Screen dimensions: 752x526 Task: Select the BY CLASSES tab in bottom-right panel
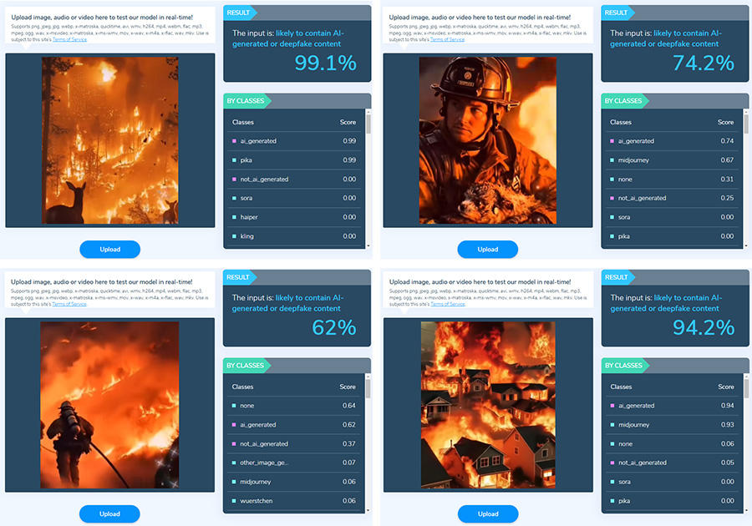click(x=622, y=365)
